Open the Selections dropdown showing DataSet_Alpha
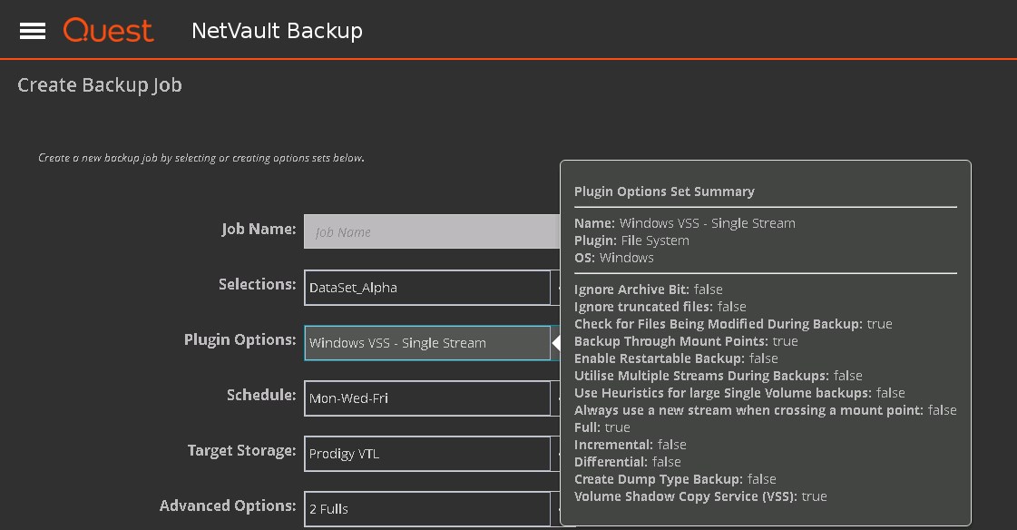Image resolution: width=1017 pixels, height=530 pixels. 427,288
